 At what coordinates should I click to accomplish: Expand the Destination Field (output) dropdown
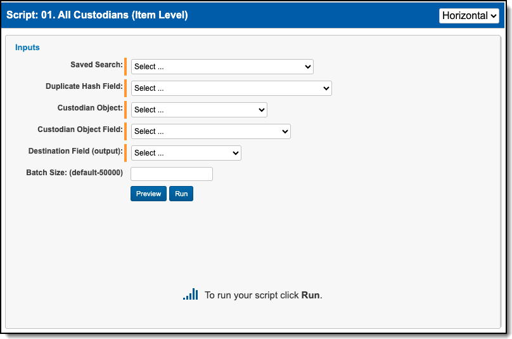tap(186, 153)
